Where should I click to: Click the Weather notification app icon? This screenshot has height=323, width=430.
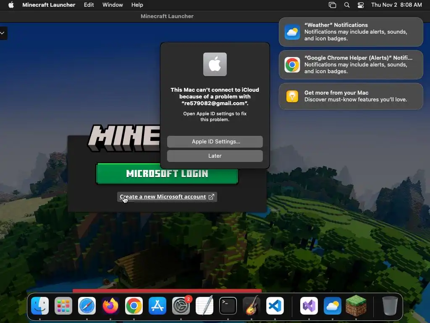[x=292, y=32]
